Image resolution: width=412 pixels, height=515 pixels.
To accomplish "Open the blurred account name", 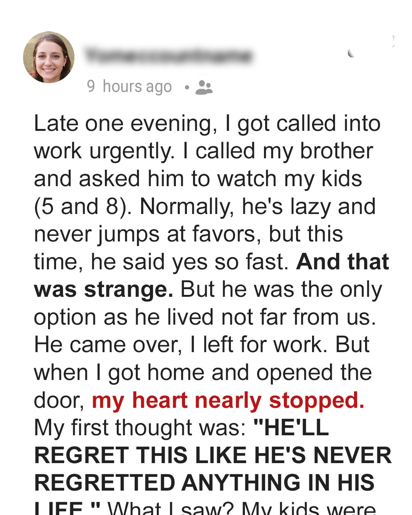I will click(x=168, y=56).
